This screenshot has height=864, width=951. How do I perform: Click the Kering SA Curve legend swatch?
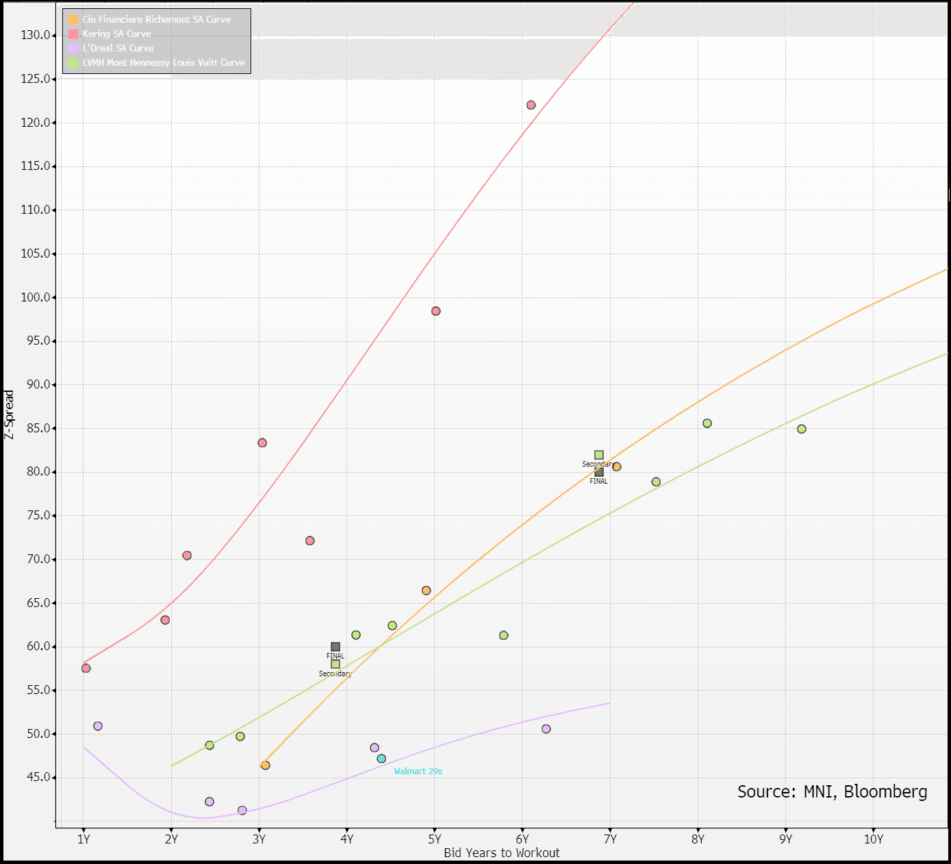click(73, 34)
